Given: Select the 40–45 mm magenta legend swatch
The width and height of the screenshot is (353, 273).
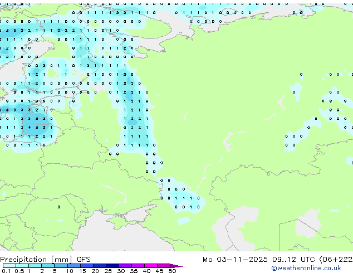Looking at the screenshot, I should click(x=151, y=266).
